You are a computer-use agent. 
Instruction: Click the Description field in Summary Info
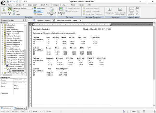[20, 91]
